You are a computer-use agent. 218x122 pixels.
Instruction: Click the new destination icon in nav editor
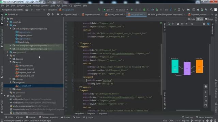[169, 24]
